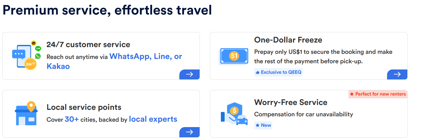Click the 'Perfect for new renters' badge
The height and width of the screenshot is (140, 423).
378,94
